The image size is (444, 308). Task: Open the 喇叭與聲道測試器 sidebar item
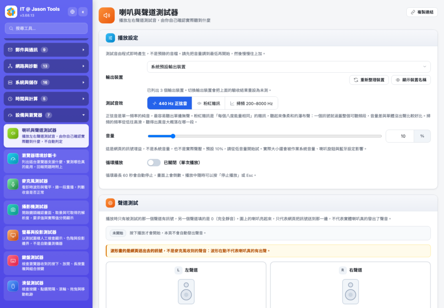click(x=46, y=136)
